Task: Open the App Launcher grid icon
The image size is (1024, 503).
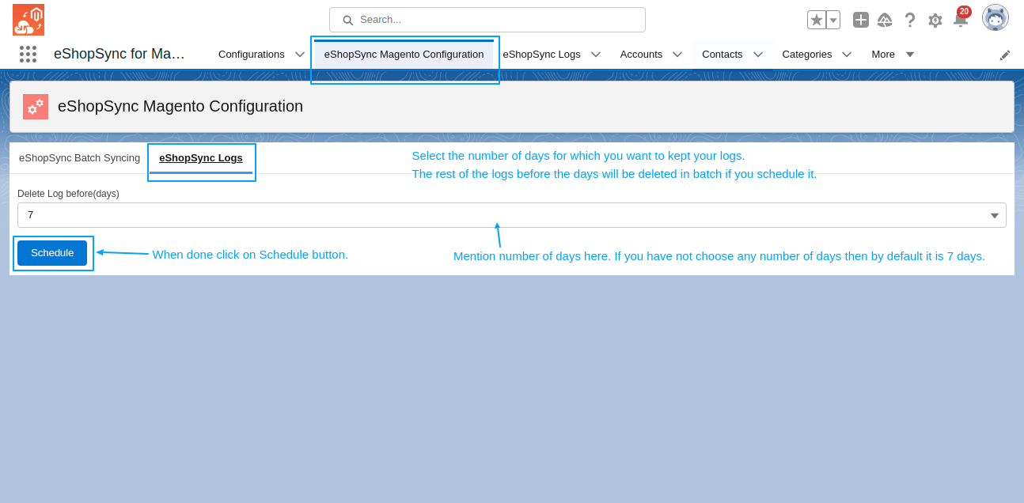Action: pyautogui.click(x=28, y=54)
